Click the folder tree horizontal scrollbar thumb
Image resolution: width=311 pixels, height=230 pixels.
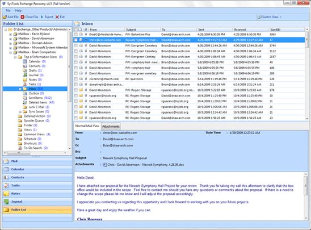pyautogui.click(x=19, y=153)
